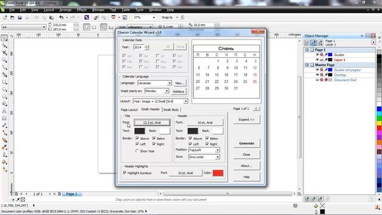Open the Layout dropdown
This screenshot has height=215, width=382.
point(186,101)
